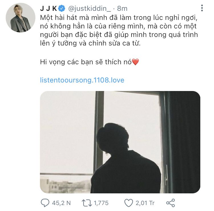
Task: Open the listentooursong.1108.love link
Action: [x=82, y=80]
